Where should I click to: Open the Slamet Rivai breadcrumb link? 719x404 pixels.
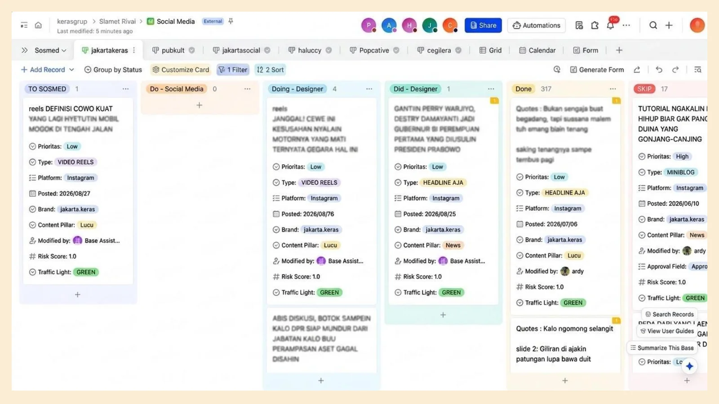pyautogui.click(x=117, y=21)
